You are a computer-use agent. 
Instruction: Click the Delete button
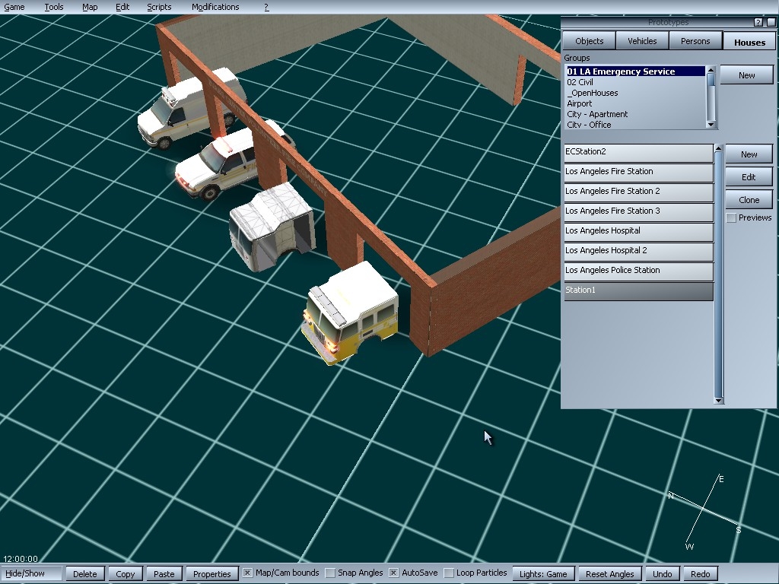point(85,574)
